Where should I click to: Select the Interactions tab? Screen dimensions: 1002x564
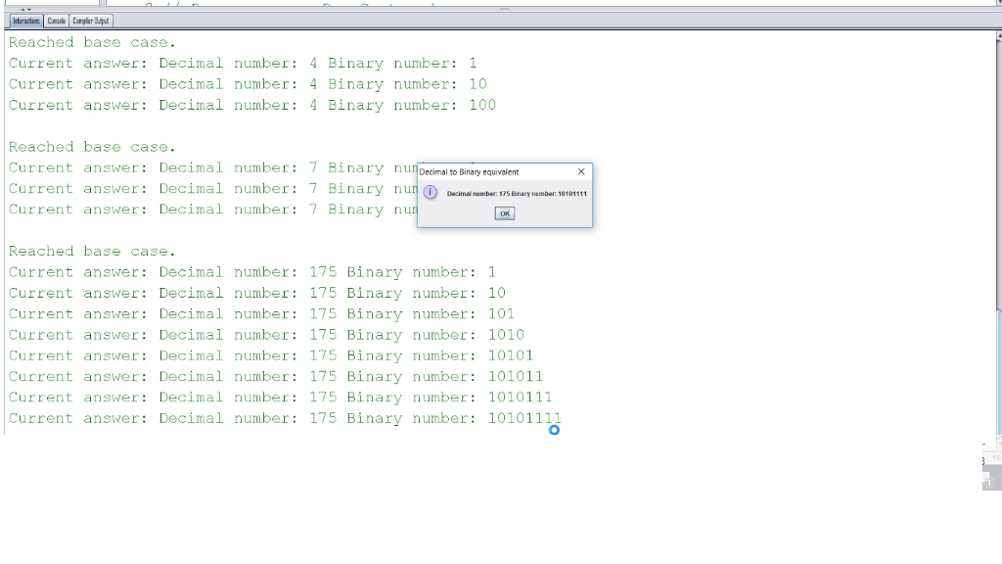click(x=23, y=20)
